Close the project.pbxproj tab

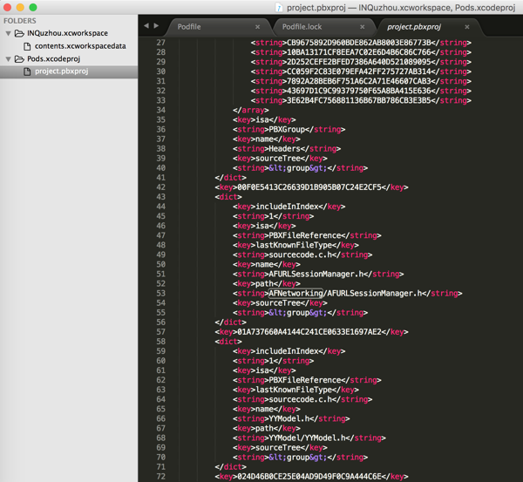click(467, 27)
